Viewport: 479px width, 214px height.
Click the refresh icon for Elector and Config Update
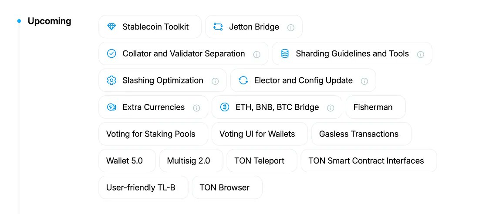243,80
